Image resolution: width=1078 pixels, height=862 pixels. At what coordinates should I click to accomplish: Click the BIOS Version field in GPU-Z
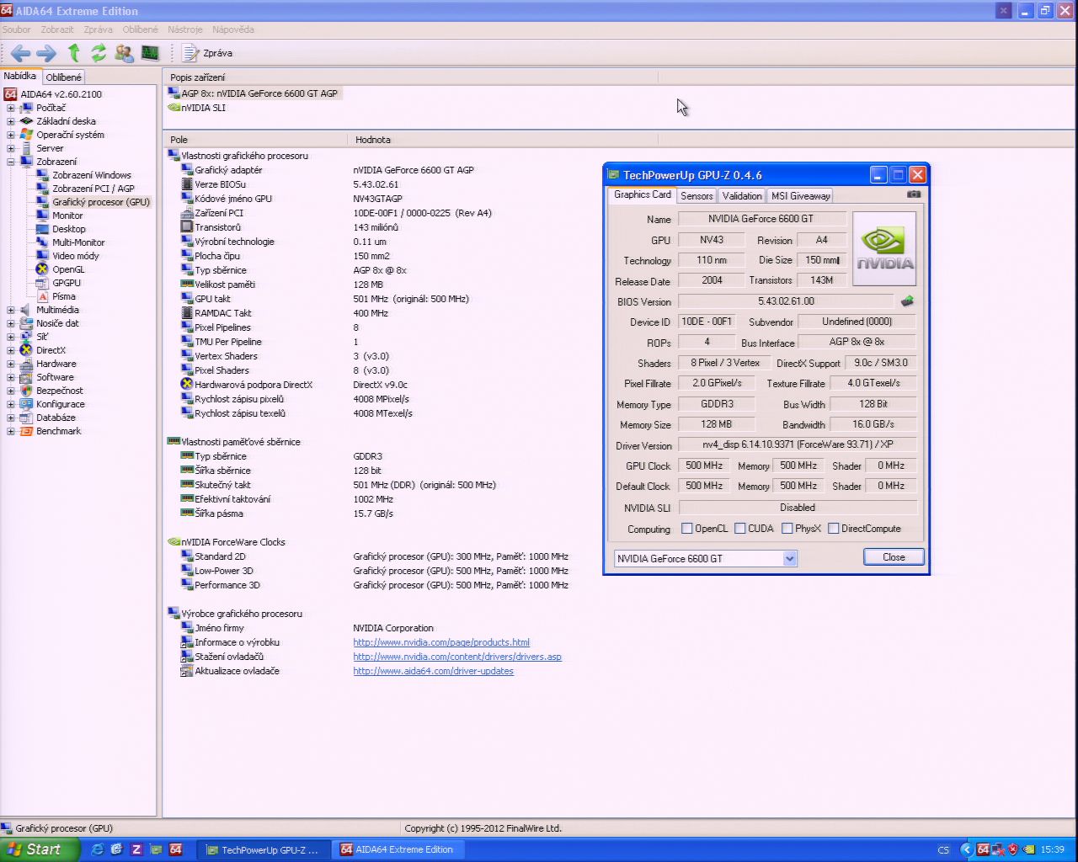point(786,301)
